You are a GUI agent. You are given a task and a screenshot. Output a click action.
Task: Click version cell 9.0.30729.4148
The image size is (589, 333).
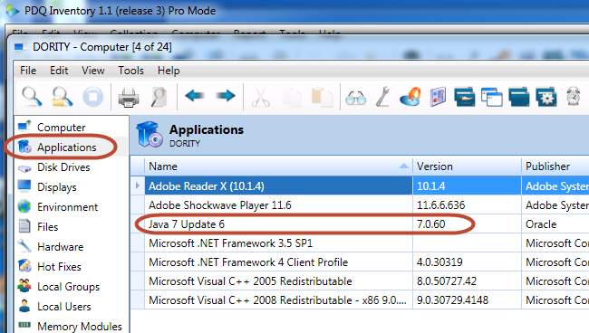(467, 300)
